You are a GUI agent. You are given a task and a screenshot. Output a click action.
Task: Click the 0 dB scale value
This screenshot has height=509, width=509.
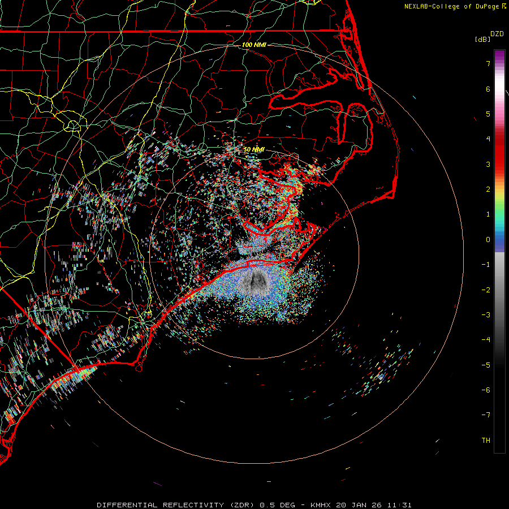(x=488, y=240)
